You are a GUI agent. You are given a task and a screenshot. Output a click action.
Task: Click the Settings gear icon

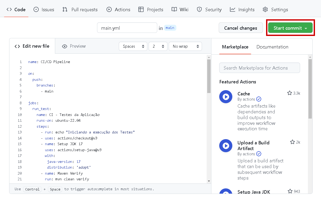[265, 10]
